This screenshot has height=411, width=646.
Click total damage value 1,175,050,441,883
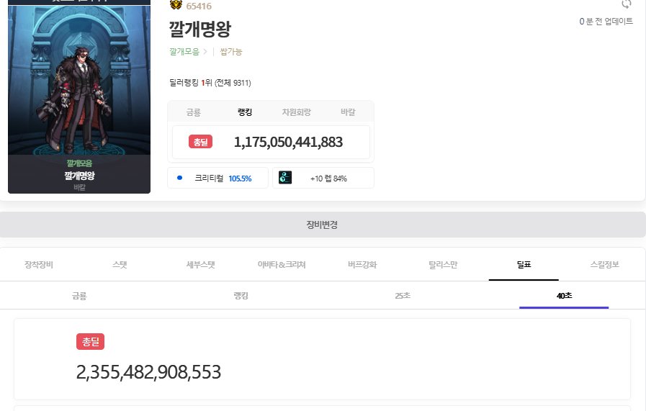point(288,142)
